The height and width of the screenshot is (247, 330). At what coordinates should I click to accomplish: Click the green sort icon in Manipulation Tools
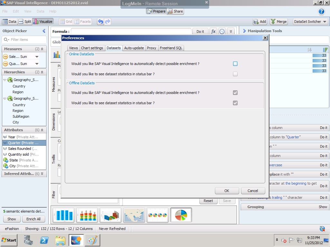coord(325,50)
